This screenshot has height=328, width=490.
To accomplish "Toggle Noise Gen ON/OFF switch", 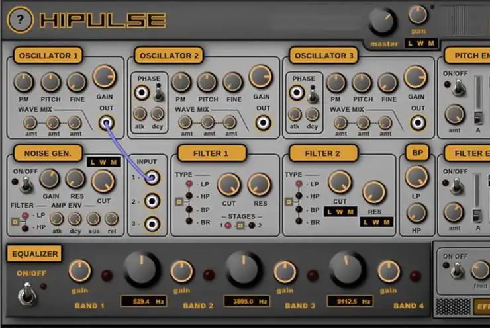I will [26, 184].
